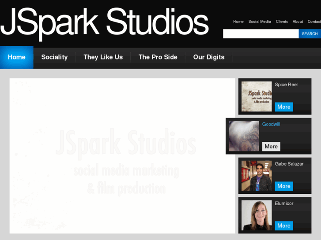The width and height of the screenshot is (321, 240).
Task: Open the Goodwill title link
Action: (x=271, y=124)
